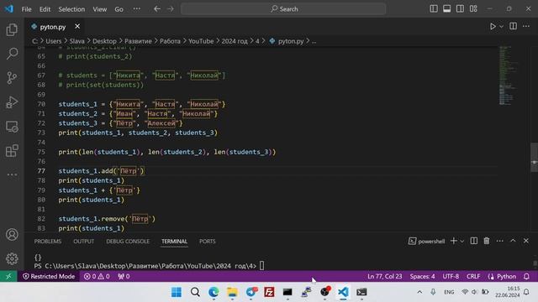Switch to the PORTS tab
The image size is (538, 302).
tap(208, 242)
